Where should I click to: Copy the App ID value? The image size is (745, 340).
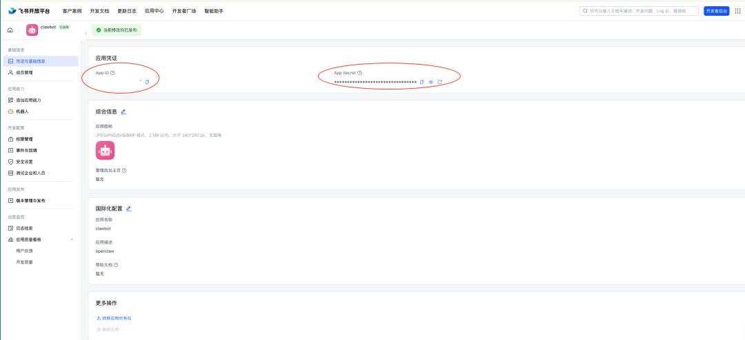pos(147,82)
